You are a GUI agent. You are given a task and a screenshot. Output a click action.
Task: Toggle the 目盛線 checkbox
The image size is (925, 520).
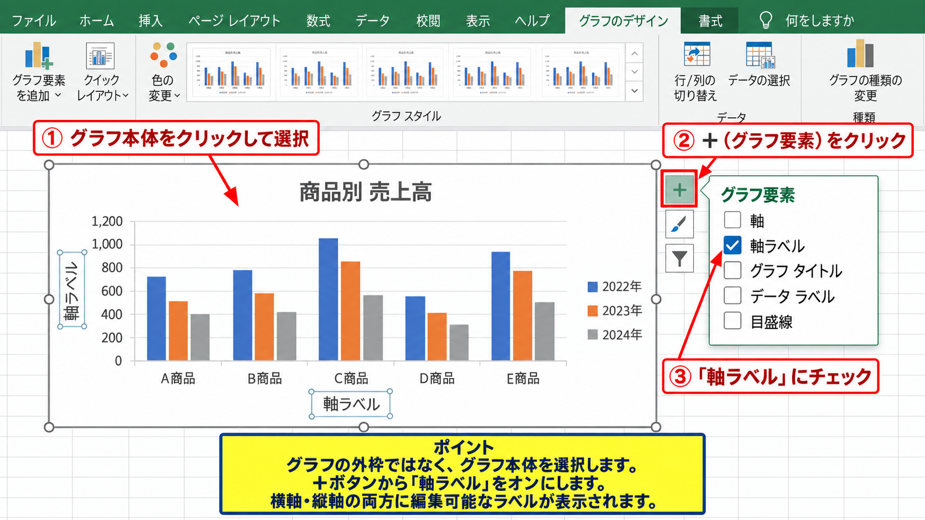coord(732,321)
